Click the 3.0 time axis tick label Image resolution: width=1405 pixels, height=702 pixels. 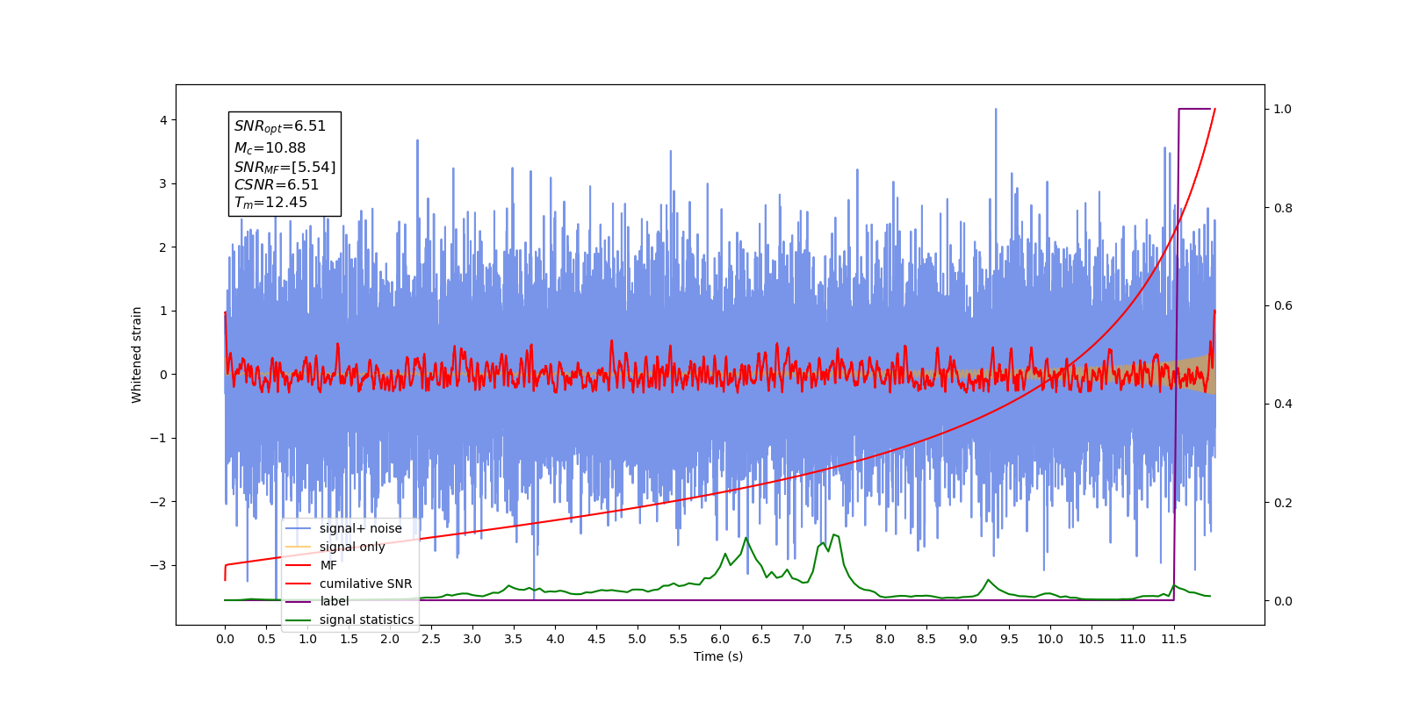tap(472, 639)
